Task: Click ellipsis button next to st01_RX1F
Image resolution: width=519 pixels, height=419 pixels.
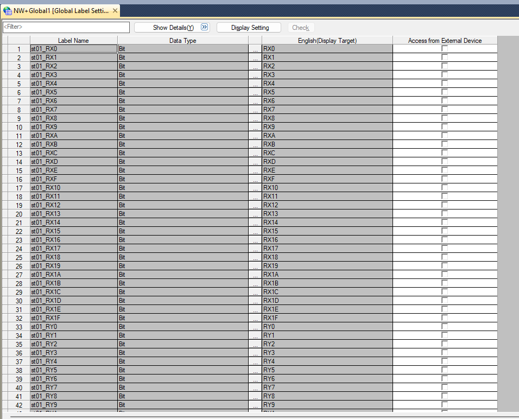Action: tap(255, 318)
